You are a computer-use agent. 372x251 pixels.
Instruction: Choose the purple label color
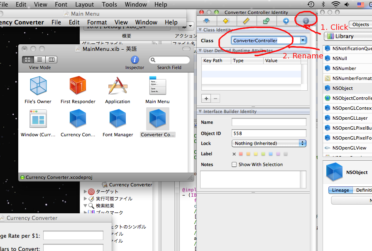pos(278,154)
